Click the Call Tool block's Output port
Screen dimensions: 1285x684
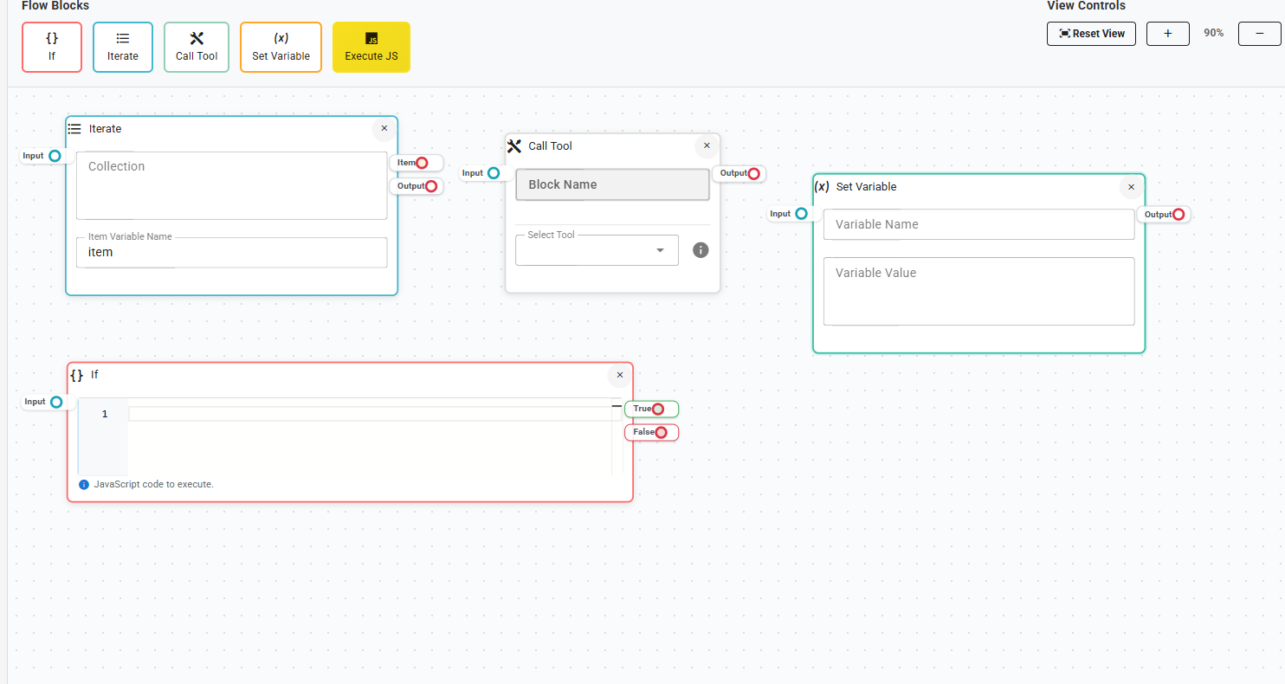[753, 173]
